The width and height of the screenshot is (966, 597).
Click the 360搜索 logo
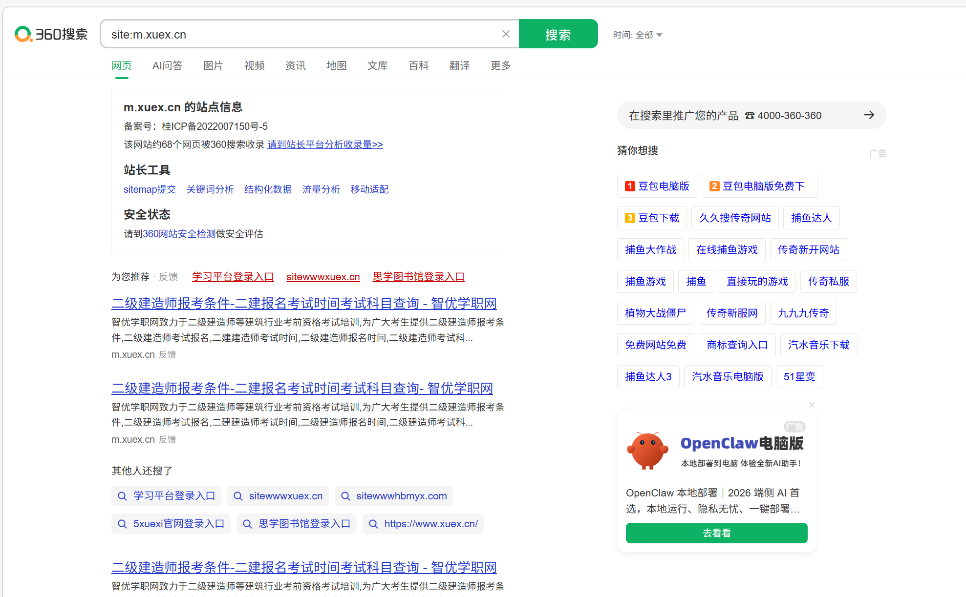point(51,34)
